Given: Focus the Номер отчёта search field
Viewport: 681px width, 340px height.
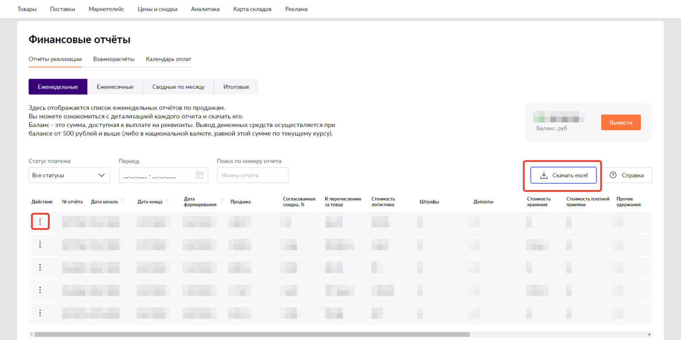Looking at the screenshot, I should tap(253, 175).
